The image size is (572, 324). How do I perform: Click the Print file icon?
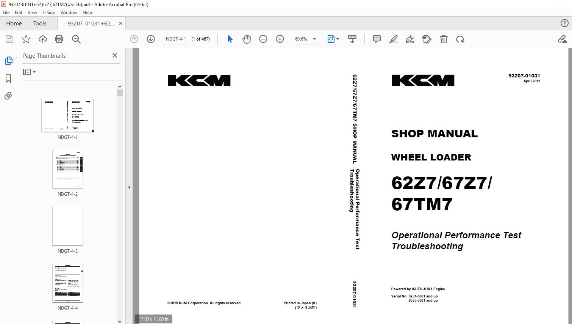point(59,39)
